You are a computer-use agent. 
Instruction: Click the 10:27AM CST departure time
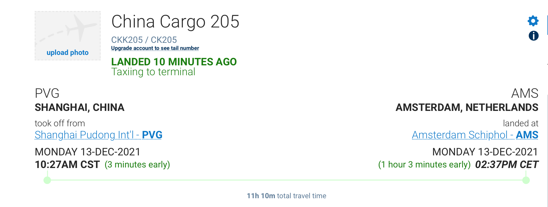67,164
